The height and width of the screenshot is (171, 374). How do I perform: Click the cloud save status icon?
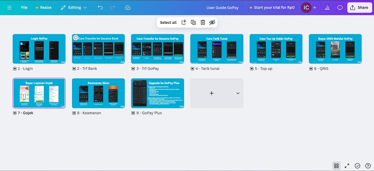pos(128,7)
